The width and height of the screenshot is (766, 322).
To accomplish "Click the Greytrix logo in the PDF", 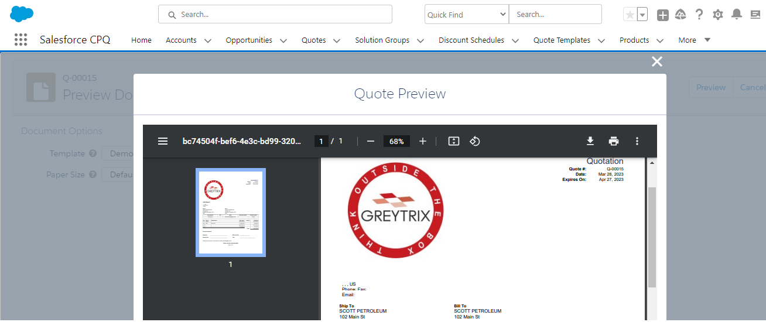I will coord(395,210).
